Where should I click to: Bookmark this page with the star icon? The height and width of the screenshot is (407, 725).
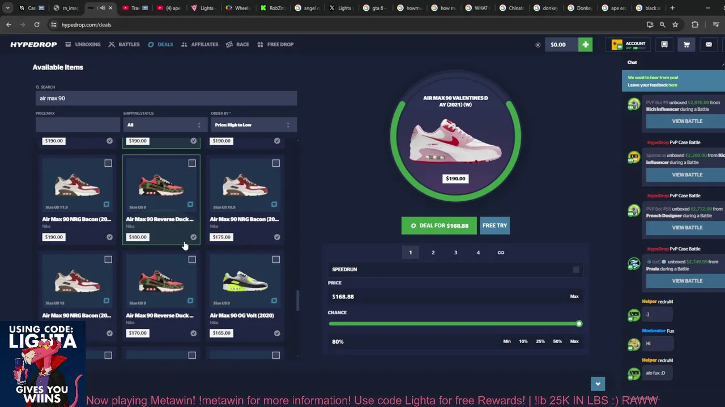pos(675,24)
